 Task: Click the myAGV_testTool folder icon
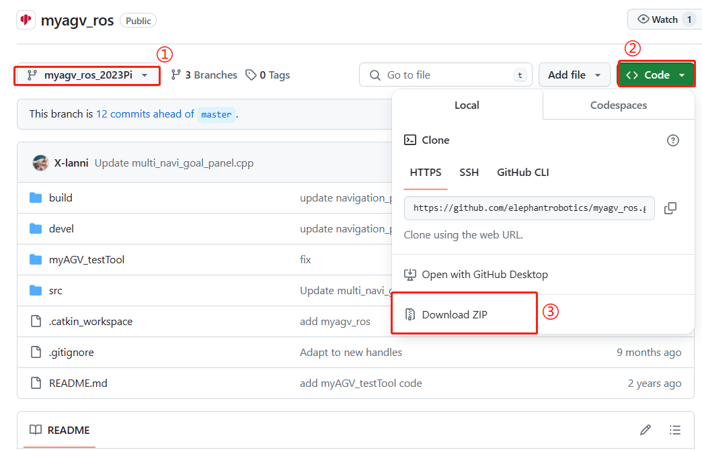(36, 259)
